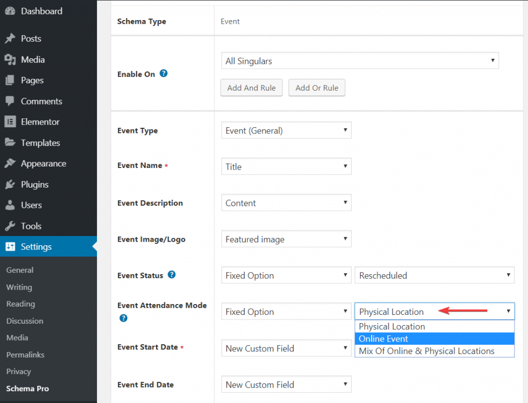
Task: Click the Add And Rule button
Action: (x=251, y=88)
